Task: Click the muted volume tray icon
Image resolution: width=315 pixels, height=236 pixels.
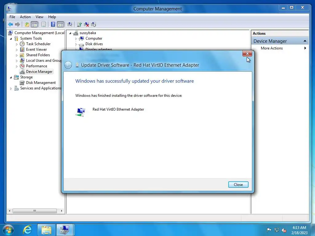Action: pyautogui.click(x=284, y=230)
